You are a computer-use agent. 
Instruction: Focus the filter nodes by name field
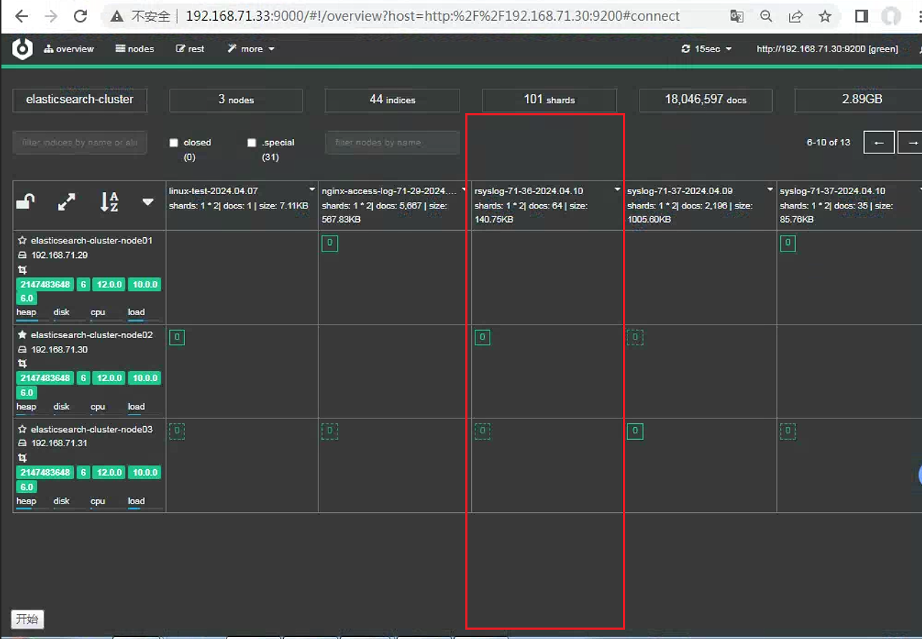tap(392, 143)
